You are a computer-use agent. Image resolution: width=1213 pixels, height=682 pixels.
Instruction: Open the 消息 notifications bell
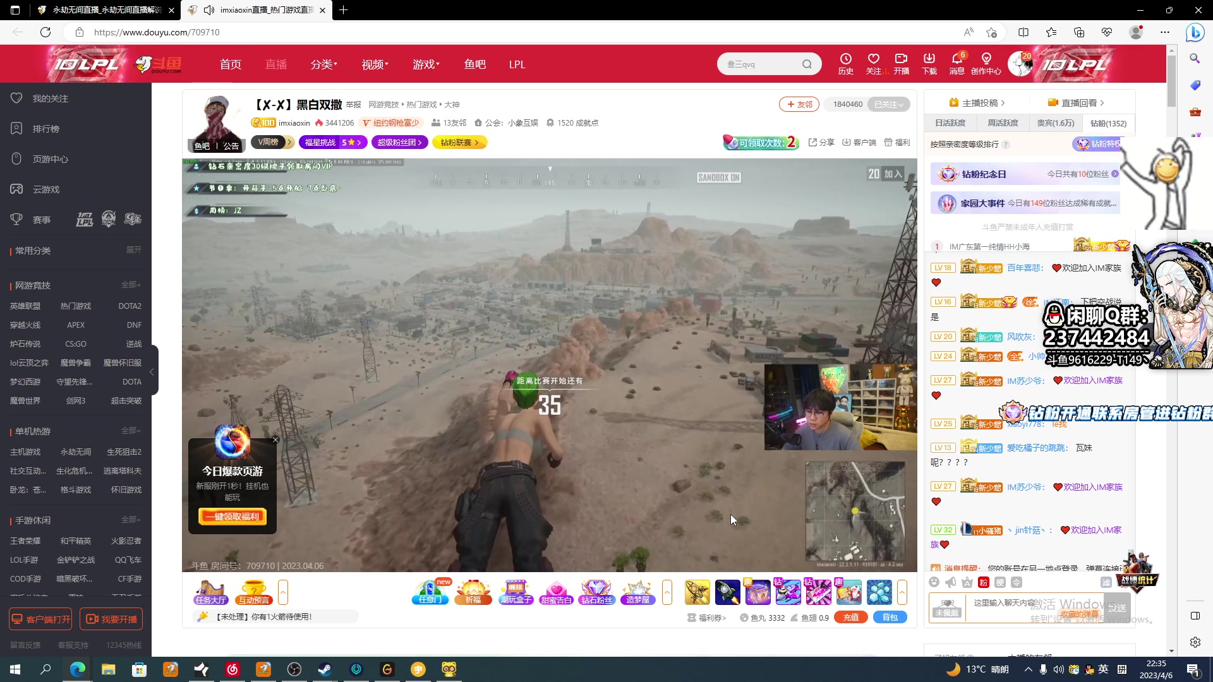[957, 63]
